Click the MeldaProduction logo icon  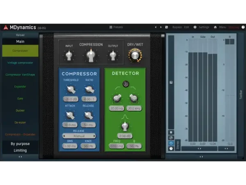(6, 28)
